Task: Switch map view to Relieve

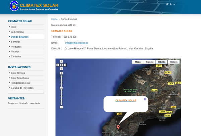Action: [x=174, y=62]
